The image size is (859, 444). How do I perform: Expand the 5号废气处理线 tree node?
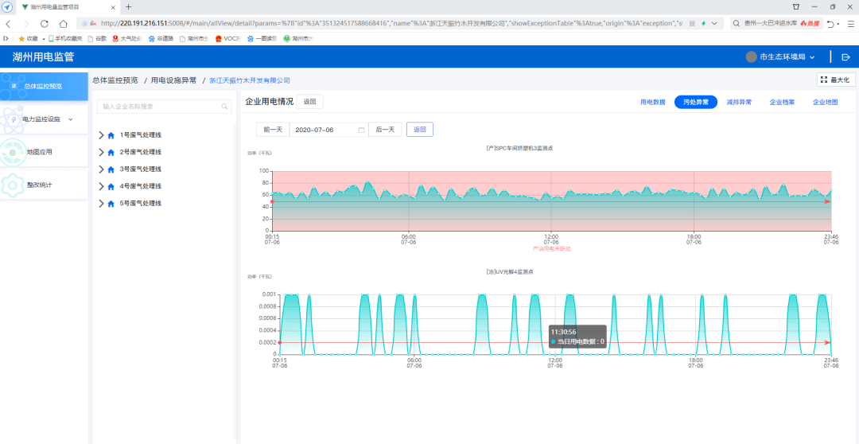click(x=101, y=204)
